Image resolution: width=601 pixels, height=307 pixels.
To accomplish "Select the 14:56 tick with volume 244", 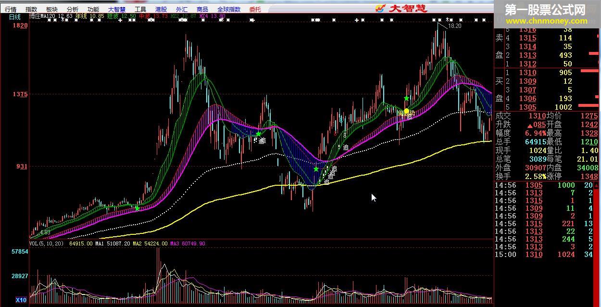I will [544, 239].
